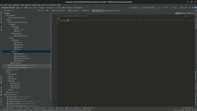The width and height of the screenshot is (197, 111).
Task: Click the UTF-8 encoding in the status bar
Action: point(182,110)
